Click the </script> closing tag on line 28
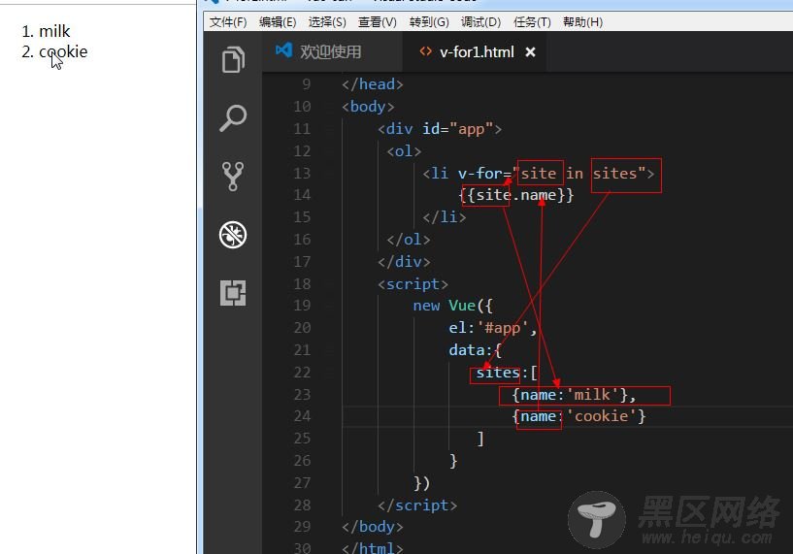Screen dimensions: 793x554 point(417,505)
